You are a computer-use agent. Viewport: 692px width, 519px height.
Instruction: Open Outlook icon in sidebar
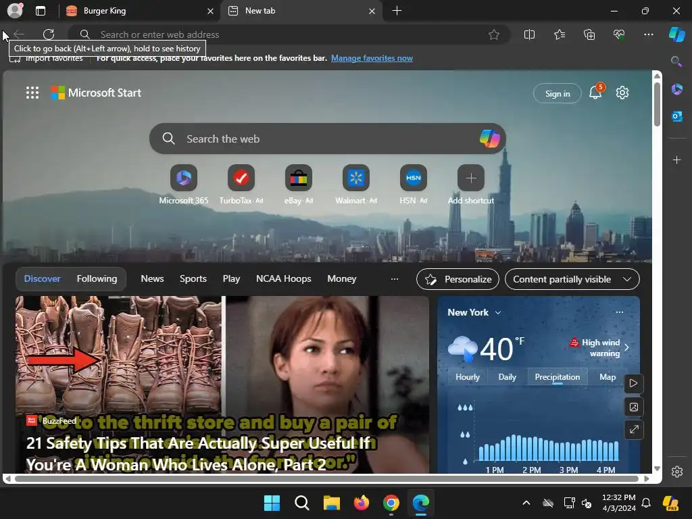click(676, 116)
